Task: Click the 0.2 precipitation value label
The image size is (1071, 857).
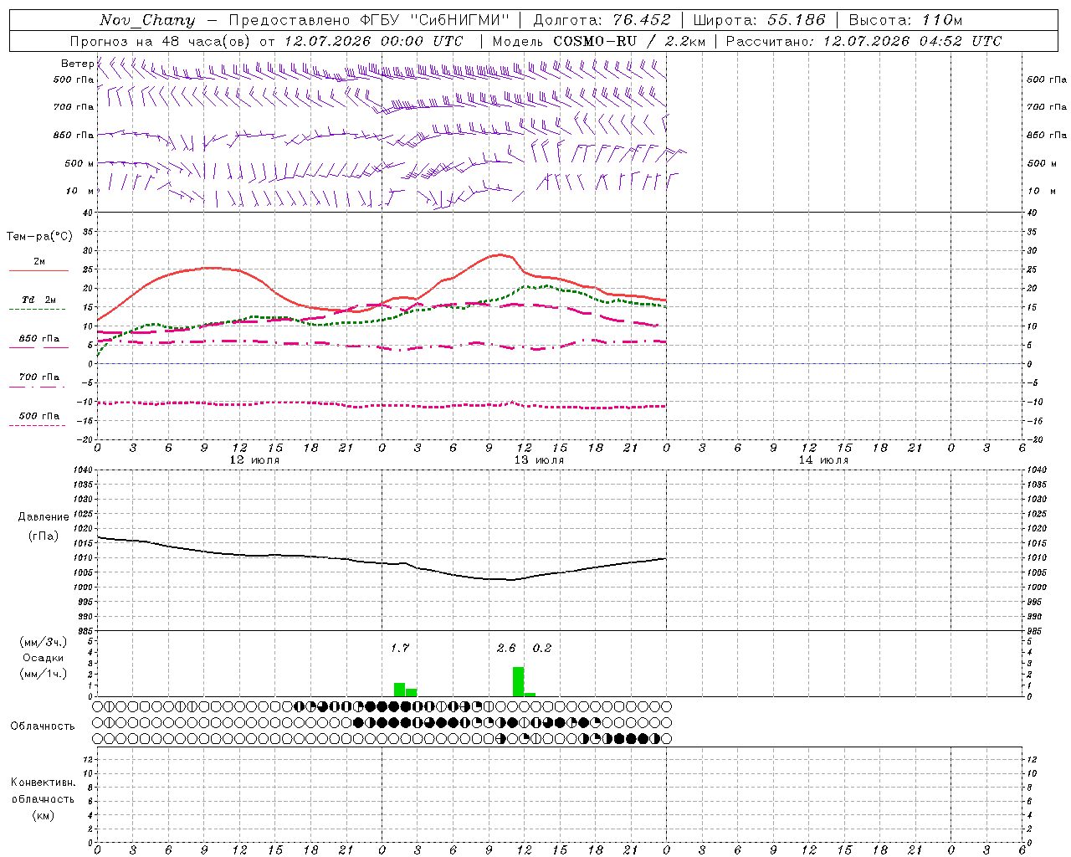Action: pyautogui.click(x=542, y=648)
